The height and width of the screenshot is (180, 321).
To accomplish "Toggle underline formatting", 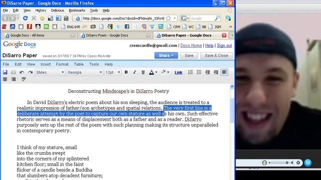I will tap(143, 72).
